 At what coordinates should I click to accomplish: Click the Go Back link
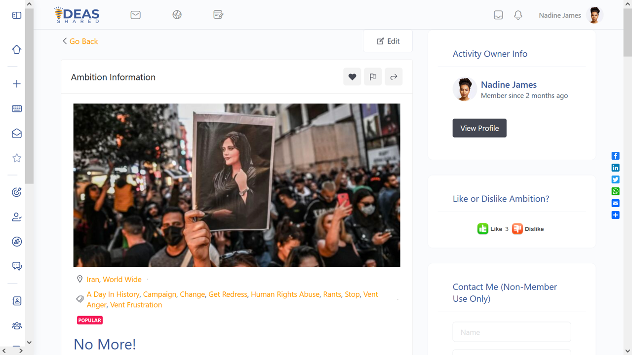pos(80,41)
